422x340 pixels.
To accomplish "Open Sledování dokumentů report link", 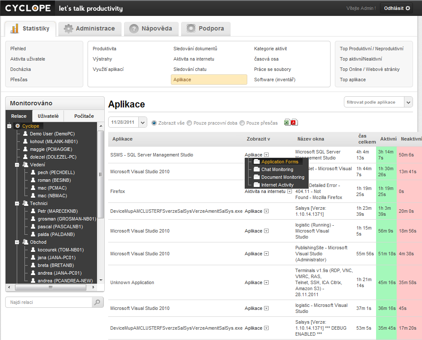I will click(195, 49).
